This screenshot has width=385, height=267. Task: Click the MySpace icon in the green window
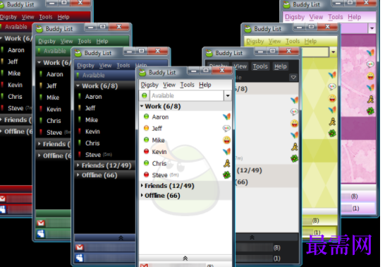(x=41, y=234)
